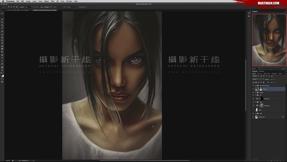Expand the Skin group
The image size is (287, 162).
256,102
